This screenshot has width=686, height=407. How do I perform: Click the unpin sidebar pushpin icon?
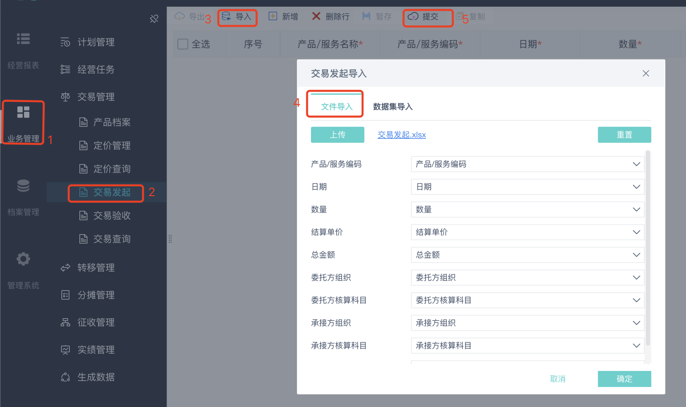tap(154, 19)
